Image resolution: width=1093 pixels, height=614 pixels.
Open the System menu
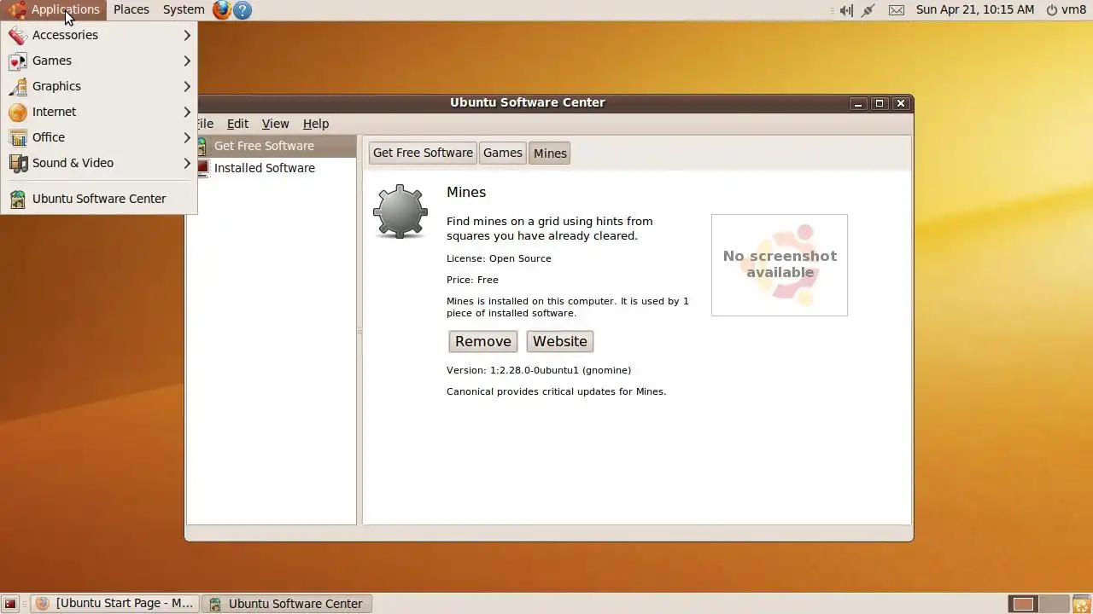(184, 10)
